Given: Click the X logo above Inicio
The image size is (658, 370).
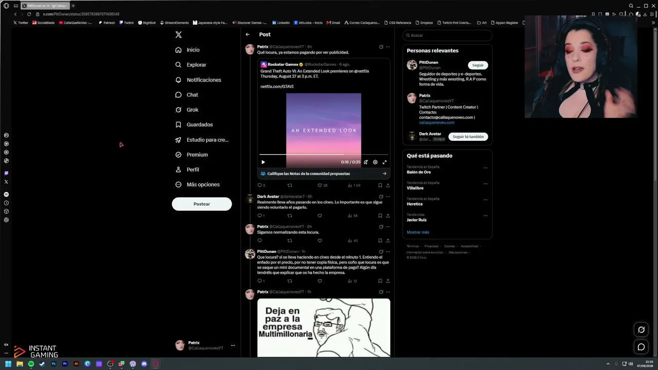Looking at the screenshot, I should point(178,35).
